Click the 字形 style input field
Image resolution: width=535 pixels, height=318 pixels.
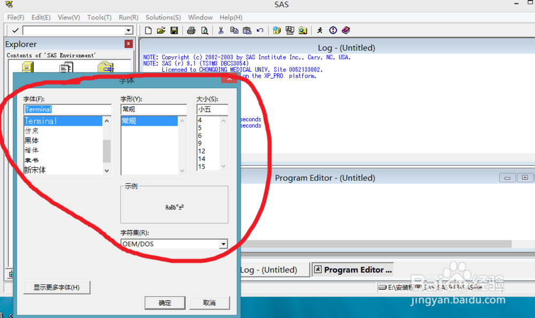coord(154,110)
